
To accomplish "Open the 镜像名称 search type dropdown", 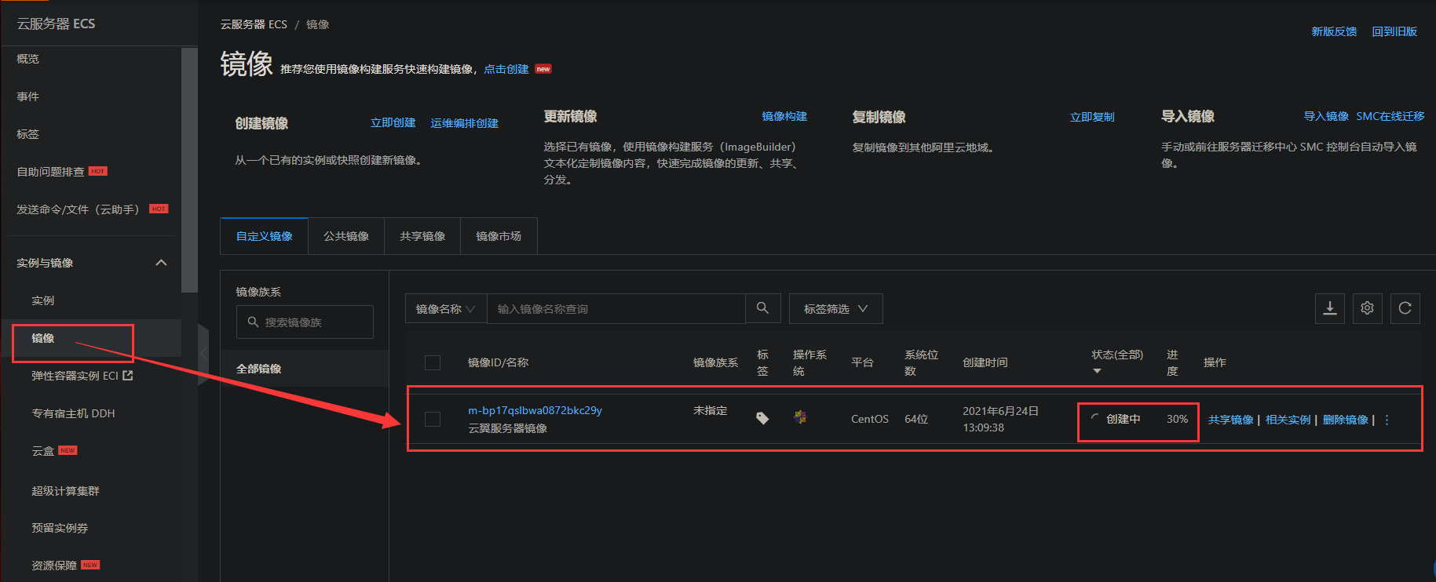I will point(445,309).
